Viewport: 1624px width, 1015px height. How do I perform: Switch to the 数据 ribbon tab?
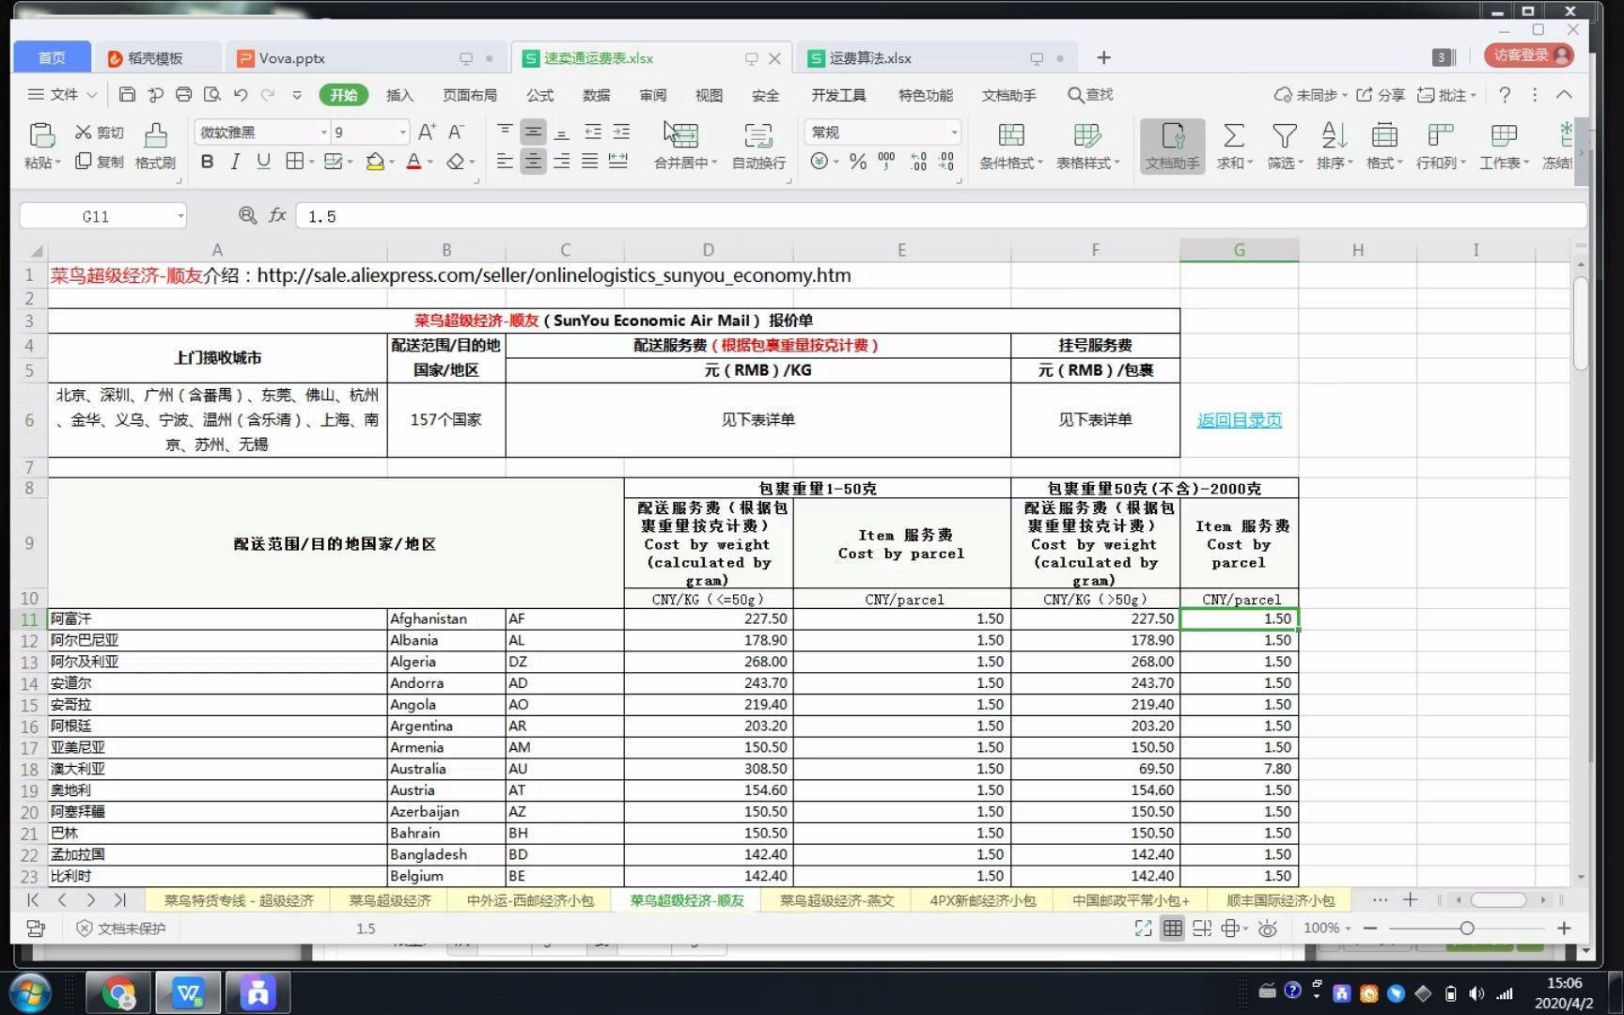(596, 94)
